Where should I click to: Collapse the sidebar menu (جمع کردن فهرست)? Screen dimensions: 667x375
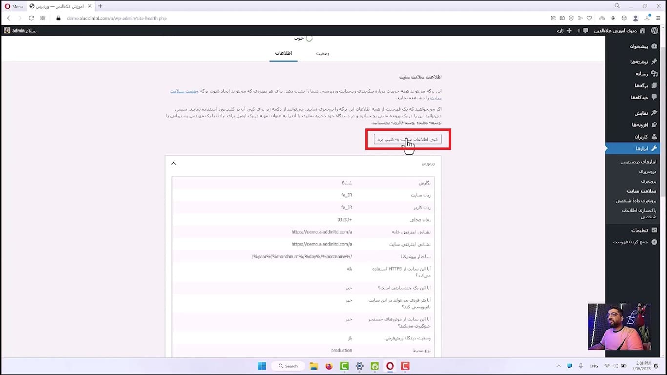(636, 242)
